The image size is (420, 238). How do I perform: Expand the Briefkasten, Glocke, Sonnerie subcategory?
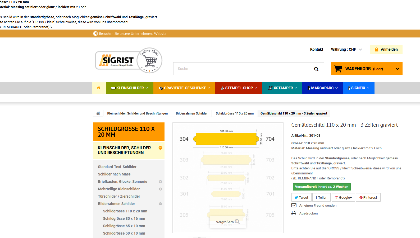pyautogui.click(x=160, y=182)
